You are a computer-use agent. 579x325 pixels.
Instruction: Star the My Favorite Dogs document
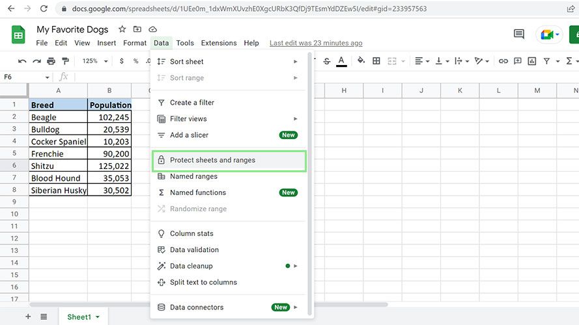[x=122, y=29]
